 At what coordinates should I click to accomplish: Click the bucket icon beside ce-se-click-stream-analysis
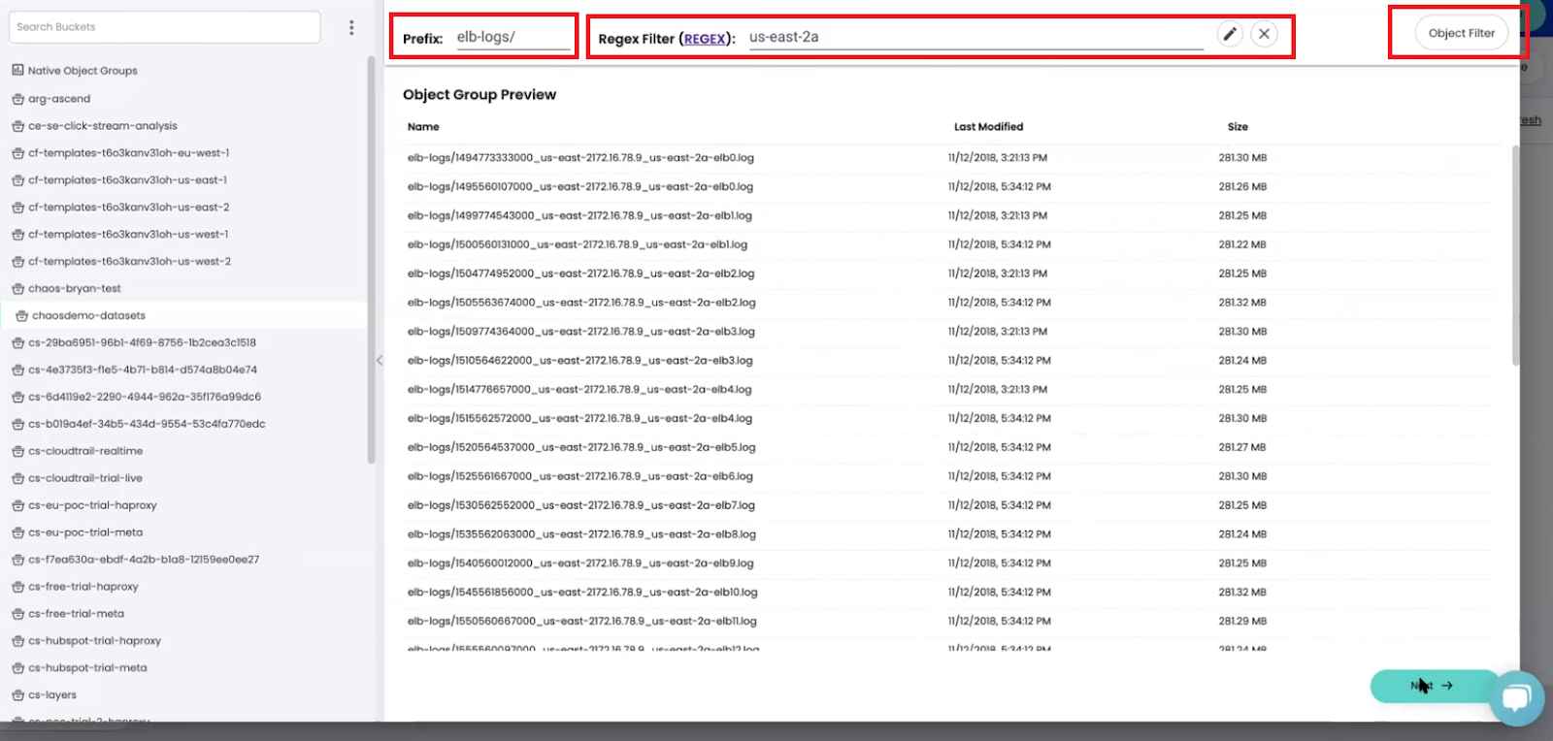coord(17,126)
